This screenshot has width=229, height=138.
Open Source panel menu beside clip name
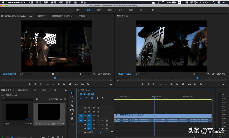tap(34, 16)
